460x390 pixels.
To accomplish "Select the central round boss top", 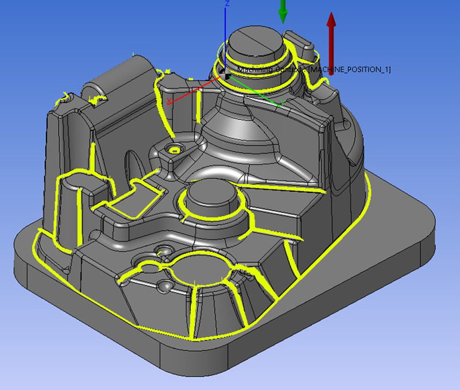I will coord(210,195).
